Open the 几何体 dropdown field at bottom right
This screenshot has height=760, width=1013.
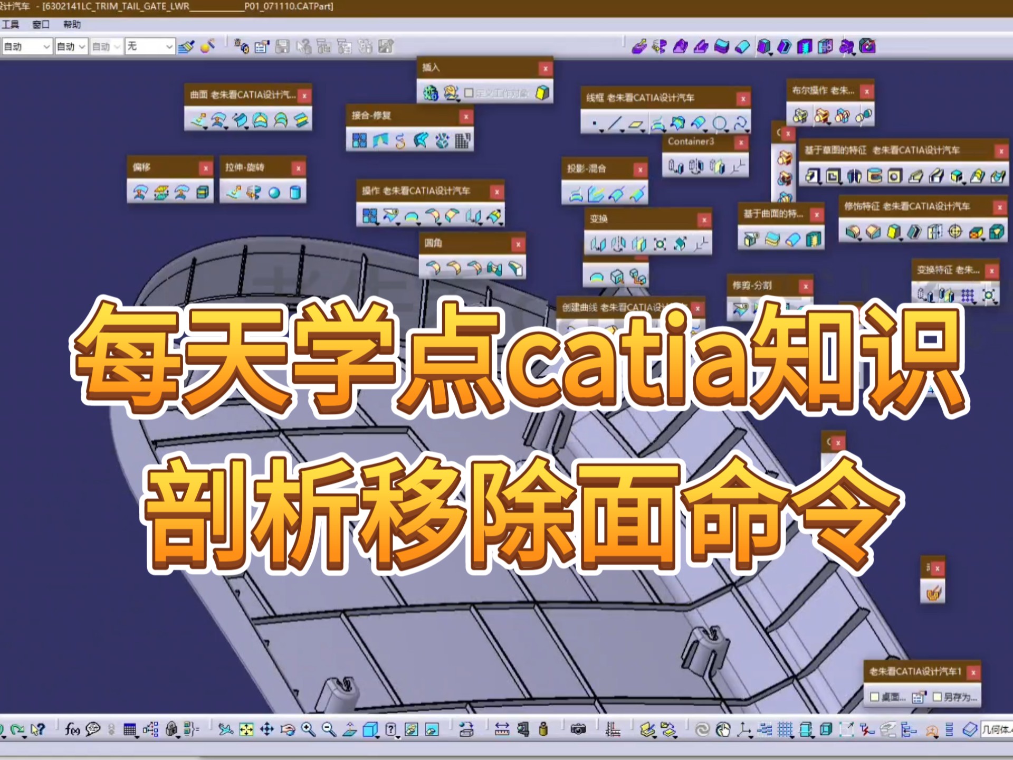pos(996,730)
